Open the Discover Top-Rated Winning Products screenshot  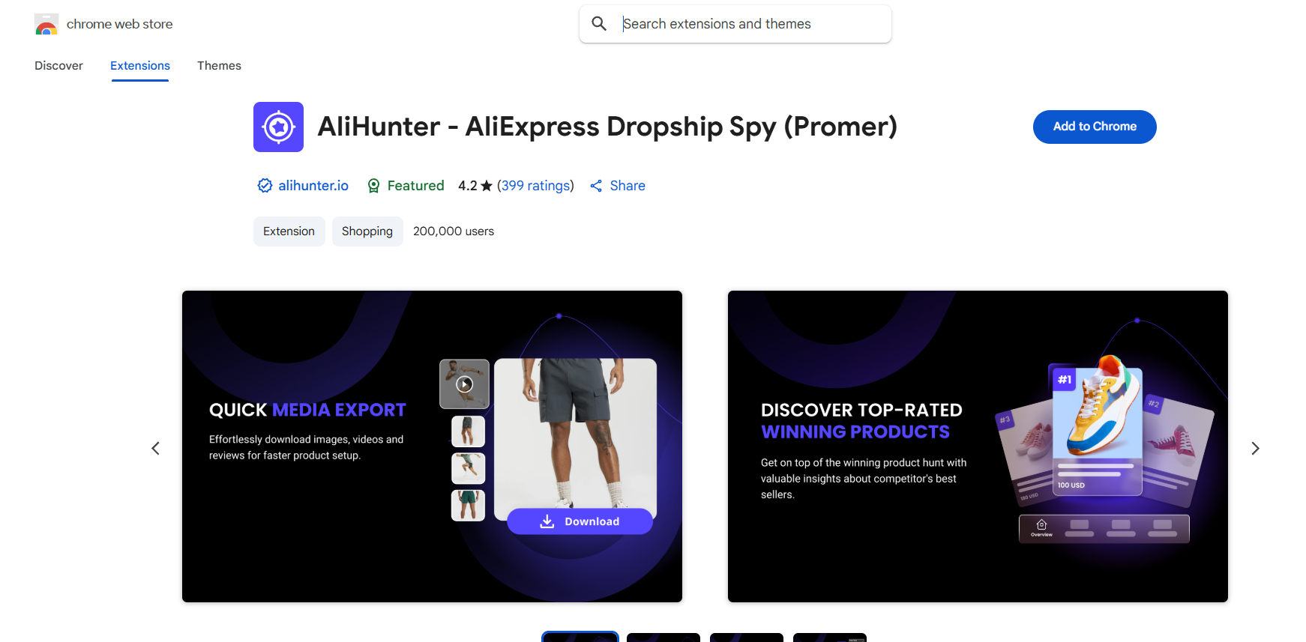point(978,446)
